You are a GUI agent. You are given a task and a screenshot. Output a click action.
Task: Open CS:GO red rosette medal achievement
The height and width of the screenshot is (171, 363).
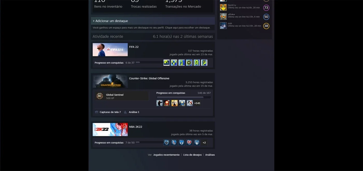click(167, 103)
